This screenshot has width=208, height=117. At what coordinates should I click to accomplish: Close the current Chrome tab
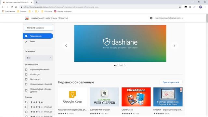pyautogui.click(x=32, y=2)
